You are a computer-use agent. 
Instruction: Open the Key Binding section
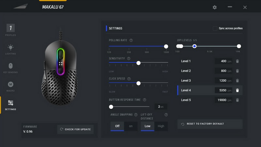tap(10, 68)
